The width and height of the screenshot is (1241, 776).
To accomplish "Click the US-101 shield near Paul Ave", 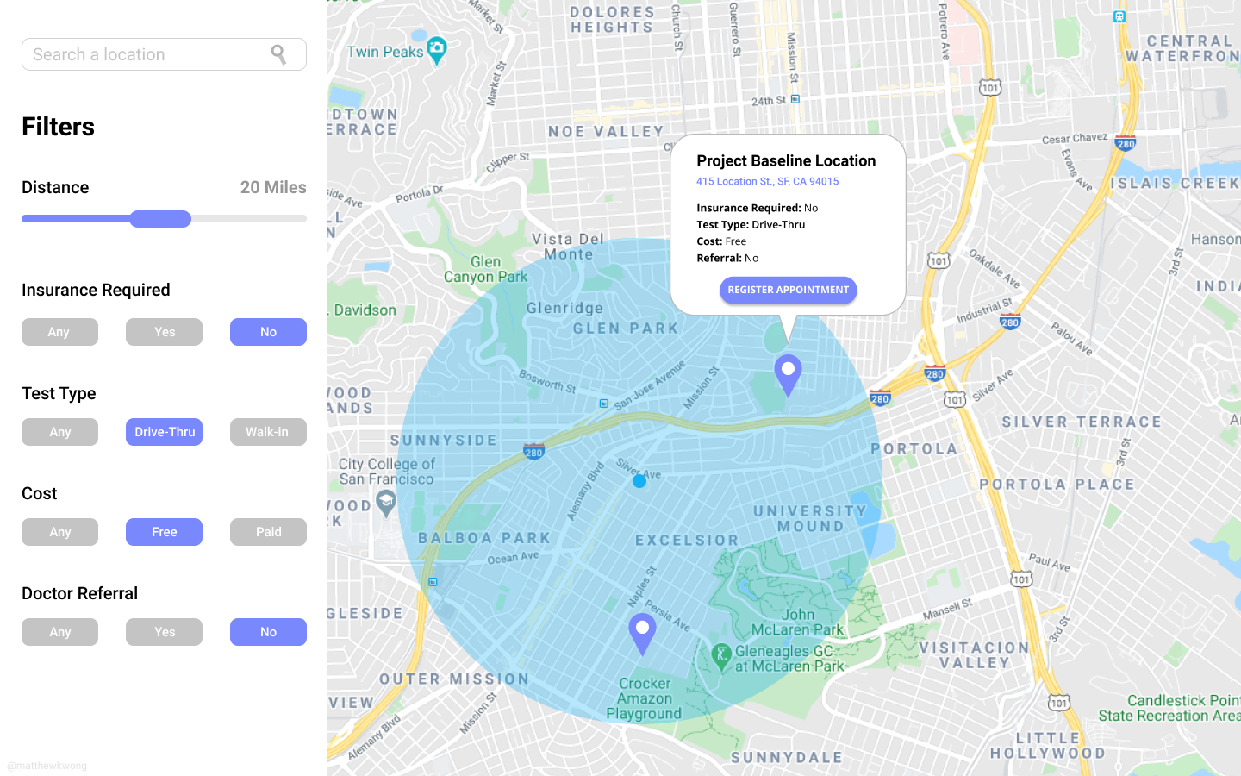I will (1021, 578).
